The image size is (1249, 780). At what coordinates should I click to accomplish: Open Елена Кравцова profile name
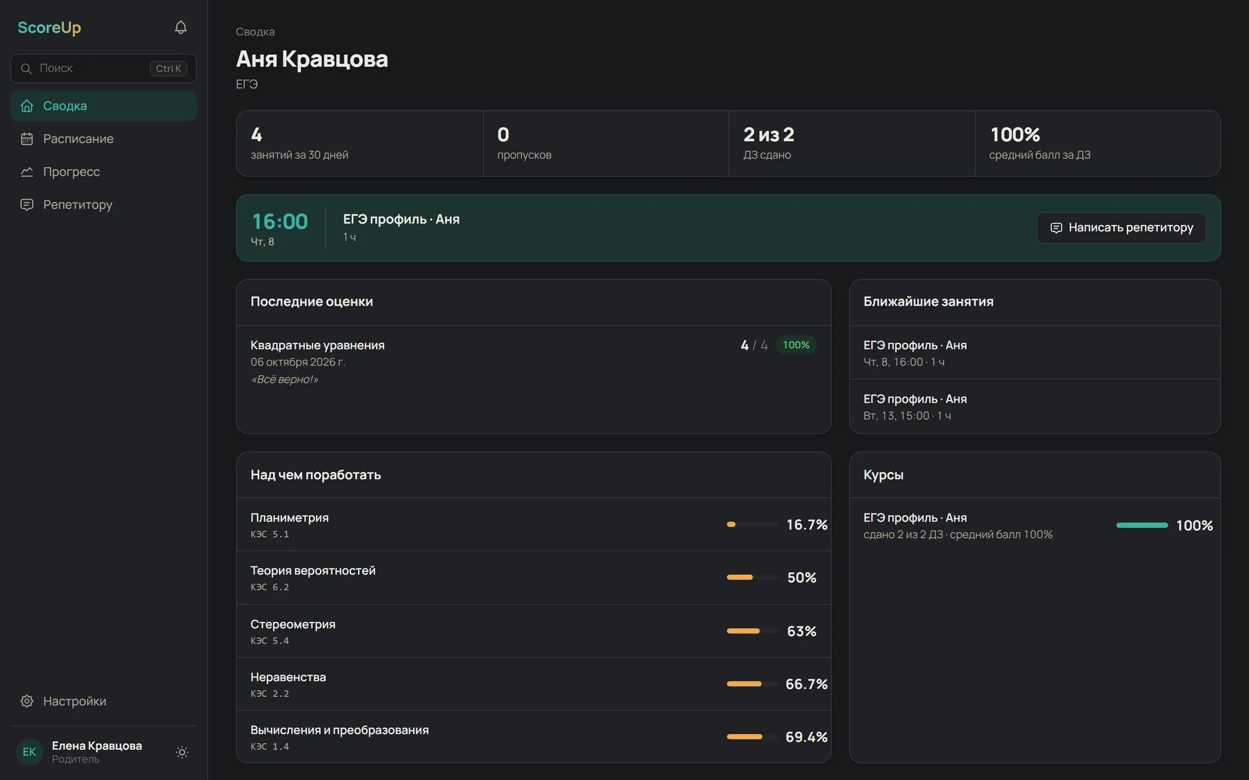click(x=97, y=745)
